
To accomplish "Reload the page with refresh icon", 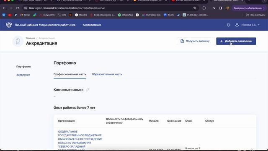I will [x=18, y=8].
